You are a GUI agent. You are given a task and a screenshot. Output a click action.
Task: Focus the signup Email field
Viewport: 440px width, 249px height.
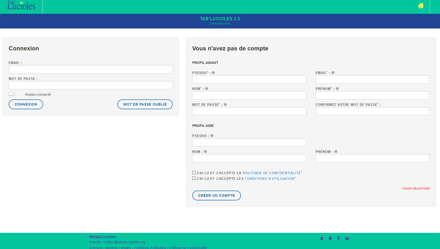(x=372, y=79)
